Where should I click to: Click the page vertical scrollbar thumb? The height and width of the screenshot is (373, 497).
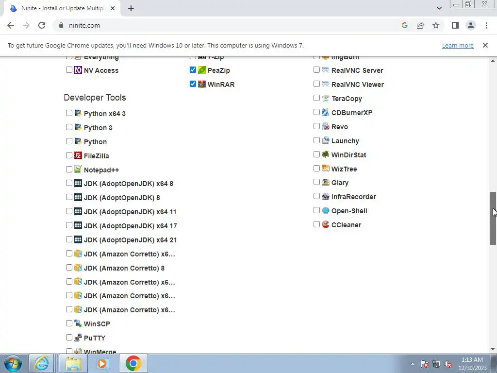coord(493,218)
